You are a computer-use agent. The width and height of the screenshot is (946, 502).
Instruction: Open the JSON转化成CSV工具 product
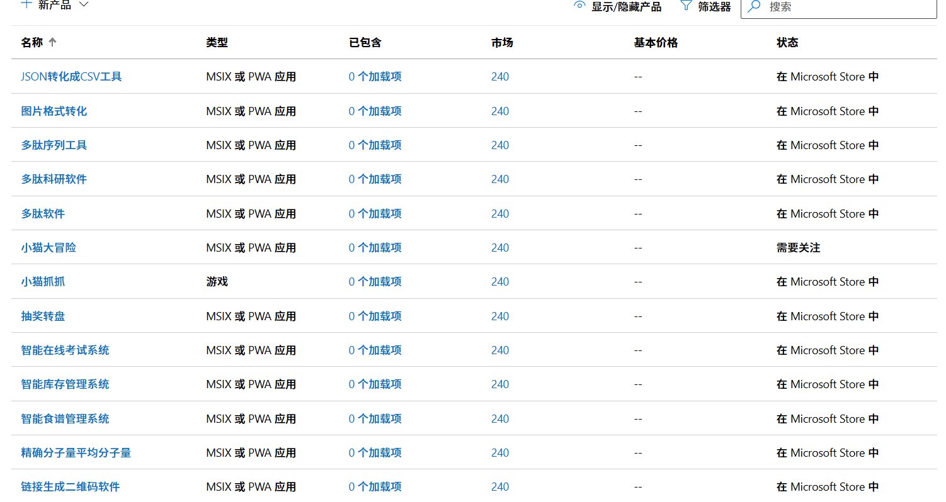(71, 77)
